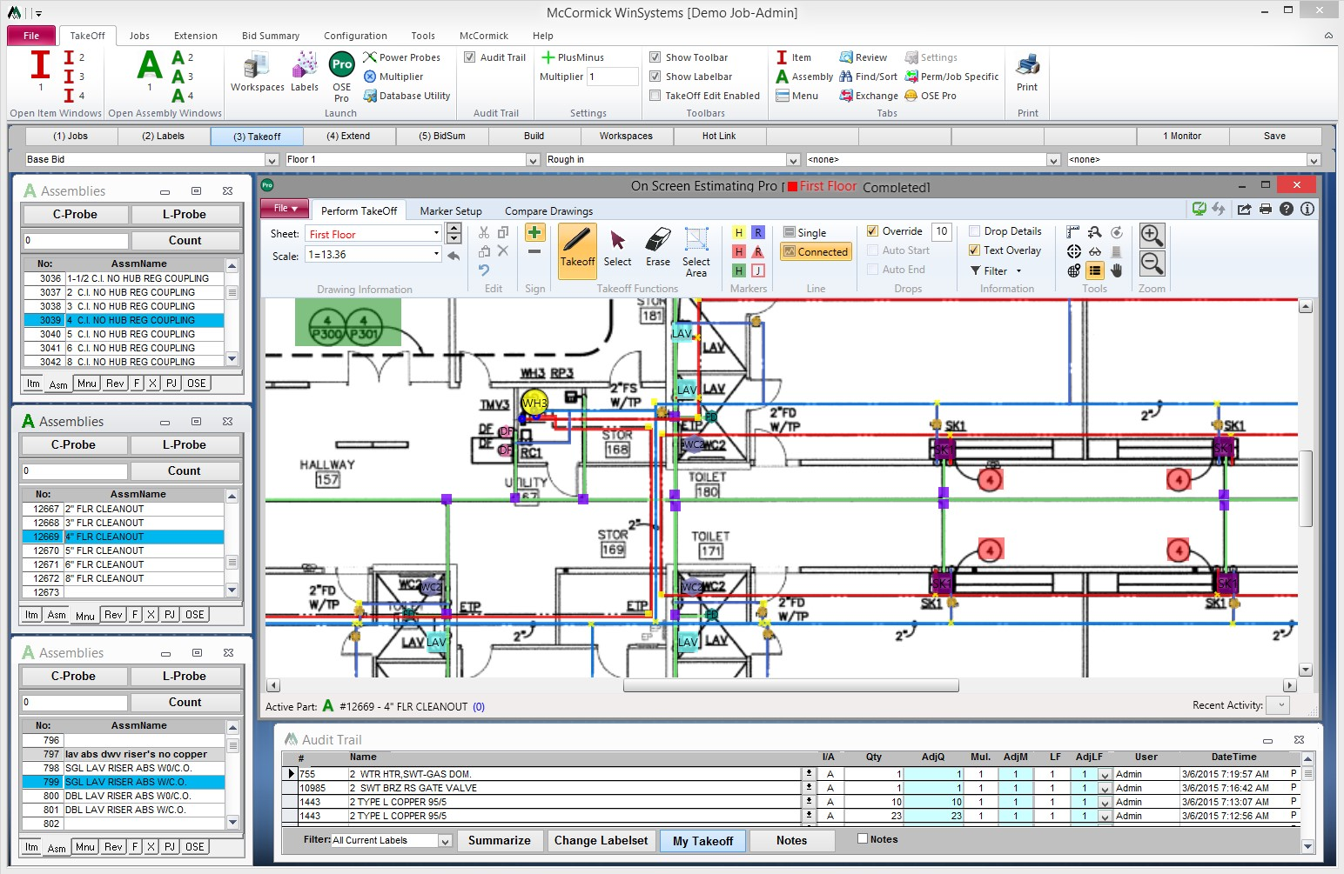Click the Multiplier input field
The image size is (1344, 874).
(x=613, y=77)
